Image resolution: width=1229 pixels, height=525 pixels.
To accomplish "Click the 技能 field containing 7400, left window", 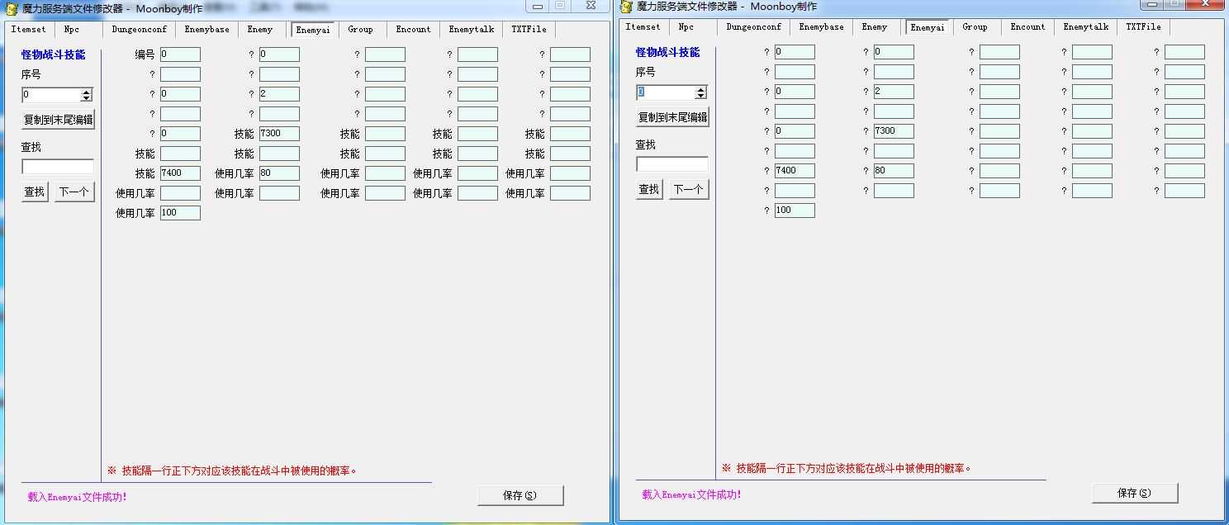I will click(x=180, y=173).
